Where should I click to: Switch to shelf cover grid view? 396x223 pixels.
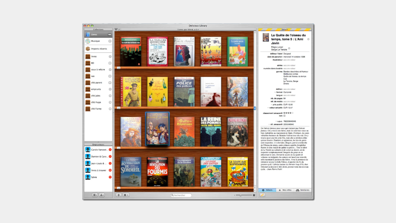click(116, 29)
